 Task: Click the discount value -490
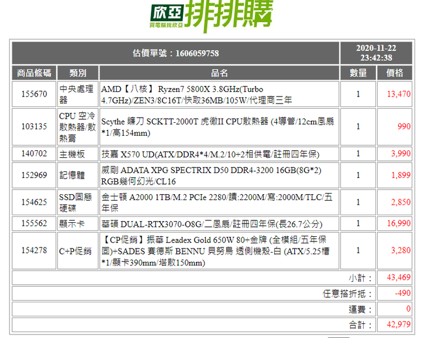[403, 293]
